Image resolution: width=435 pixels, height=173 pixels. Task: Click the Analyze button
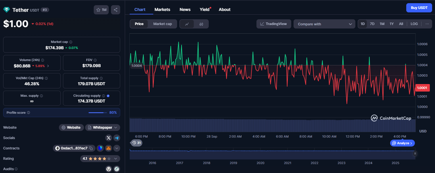[403, 143]
